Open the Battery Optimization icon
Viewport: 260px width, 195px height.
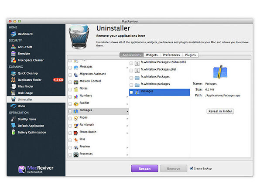13,132
